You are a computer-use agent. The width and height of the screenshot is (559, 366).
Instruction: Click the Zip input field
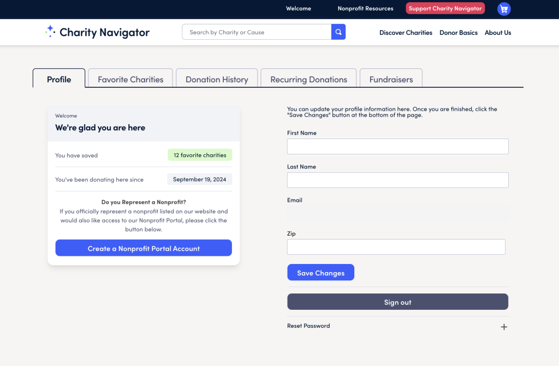396,247
